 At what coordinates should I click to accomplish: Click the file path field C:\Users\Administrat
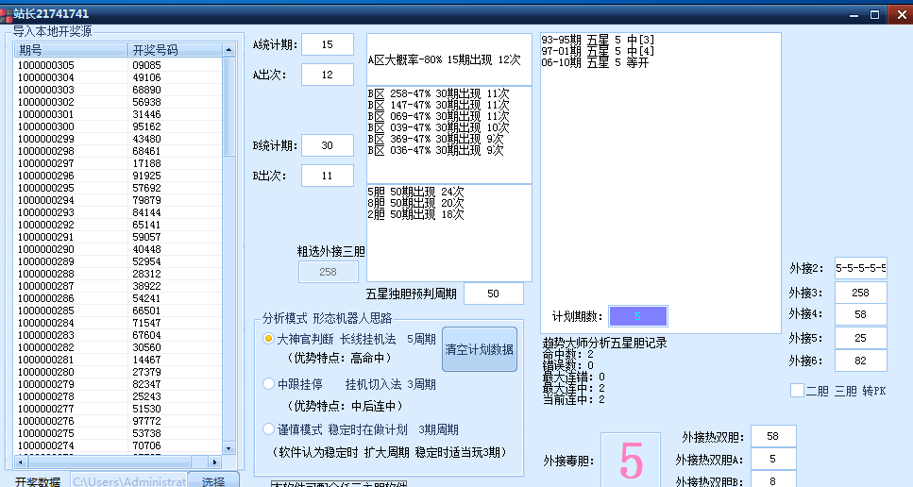[x=128, y=480]
